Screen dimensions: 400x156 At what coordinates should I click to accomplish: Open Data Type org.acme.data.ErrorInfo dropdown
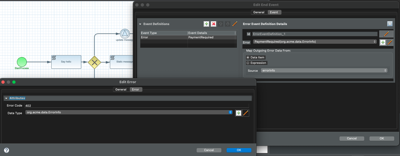[129, 112]
